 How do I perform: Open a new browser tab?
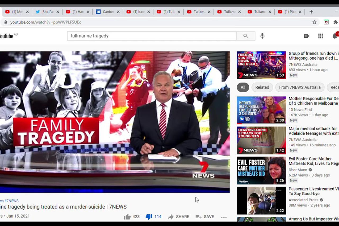[311, 12]
